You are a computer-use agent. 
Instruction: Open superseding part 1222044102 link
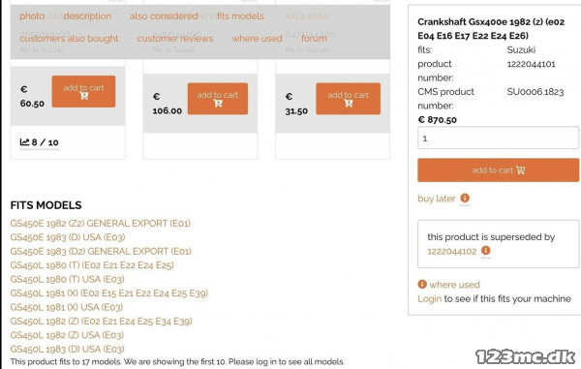point(451,251)
